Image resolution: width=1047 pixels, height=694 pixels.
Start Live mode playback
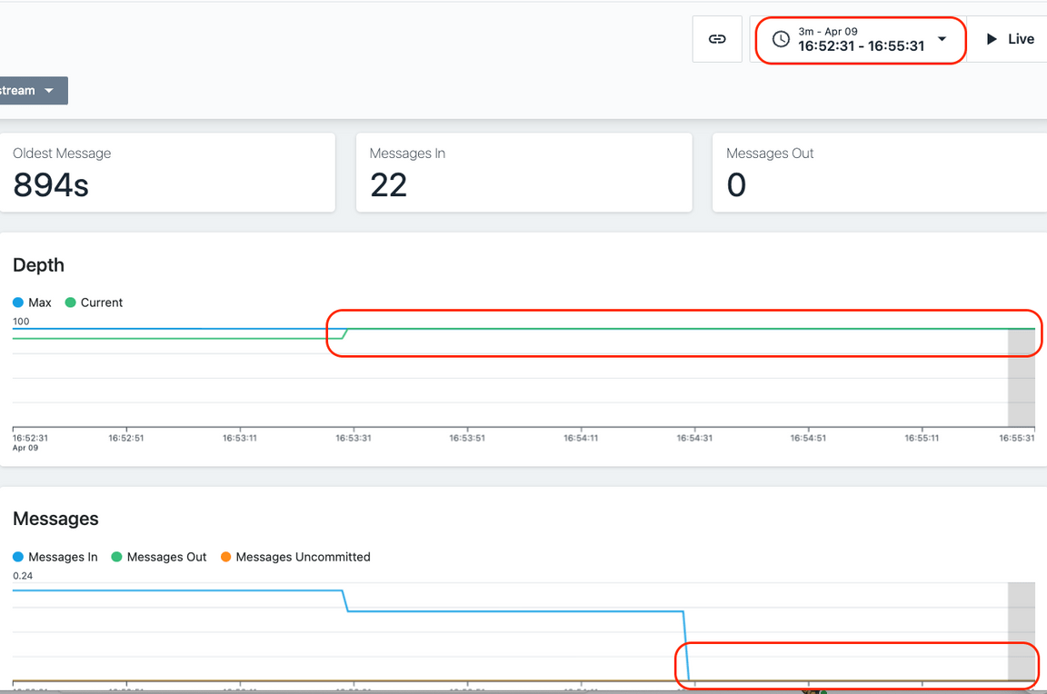tap(1010, 39)
